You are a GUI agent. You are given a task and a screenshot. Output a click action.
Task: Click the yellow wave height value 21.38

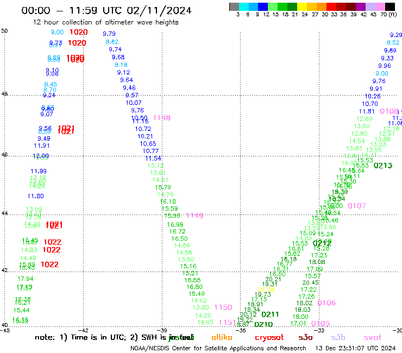point(266,289)
